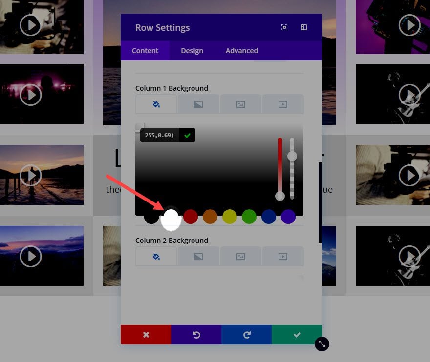This screenshot has width=430, height=362.
Task: Open Column 1 background image tab
Action: pos(240,104)
